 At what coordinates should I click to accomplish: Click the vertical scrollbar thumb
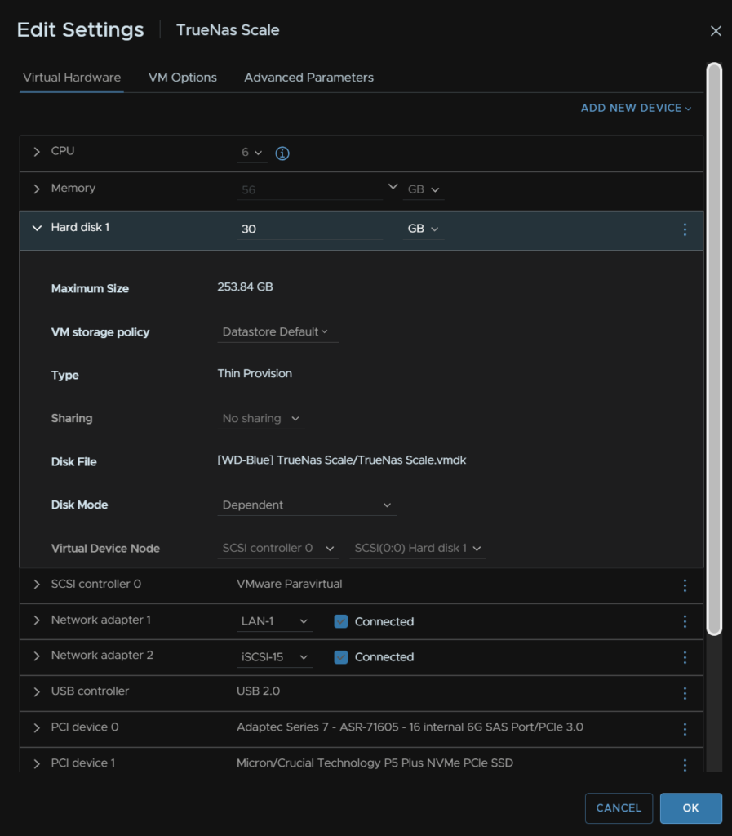point(714,349)
